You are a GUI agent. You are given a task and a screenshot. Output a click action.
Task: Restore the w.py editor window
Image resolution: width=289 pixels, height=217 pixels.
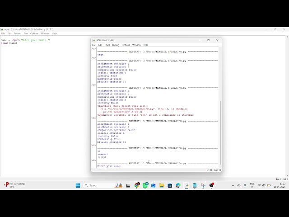tap(275, 29)
